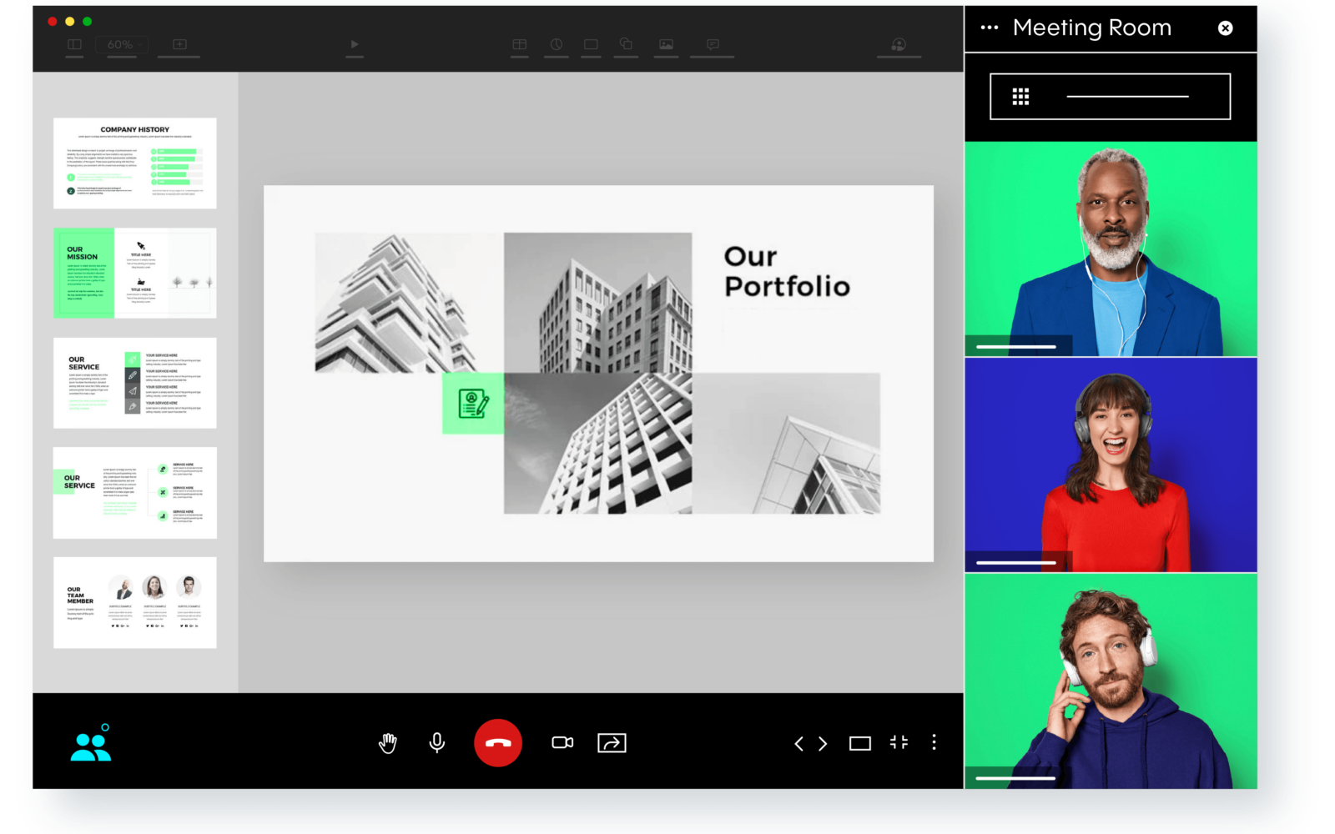This screenshot has width=1335, height=834.
Task: Insert a table from the toolbar
Action: point(519,44)
